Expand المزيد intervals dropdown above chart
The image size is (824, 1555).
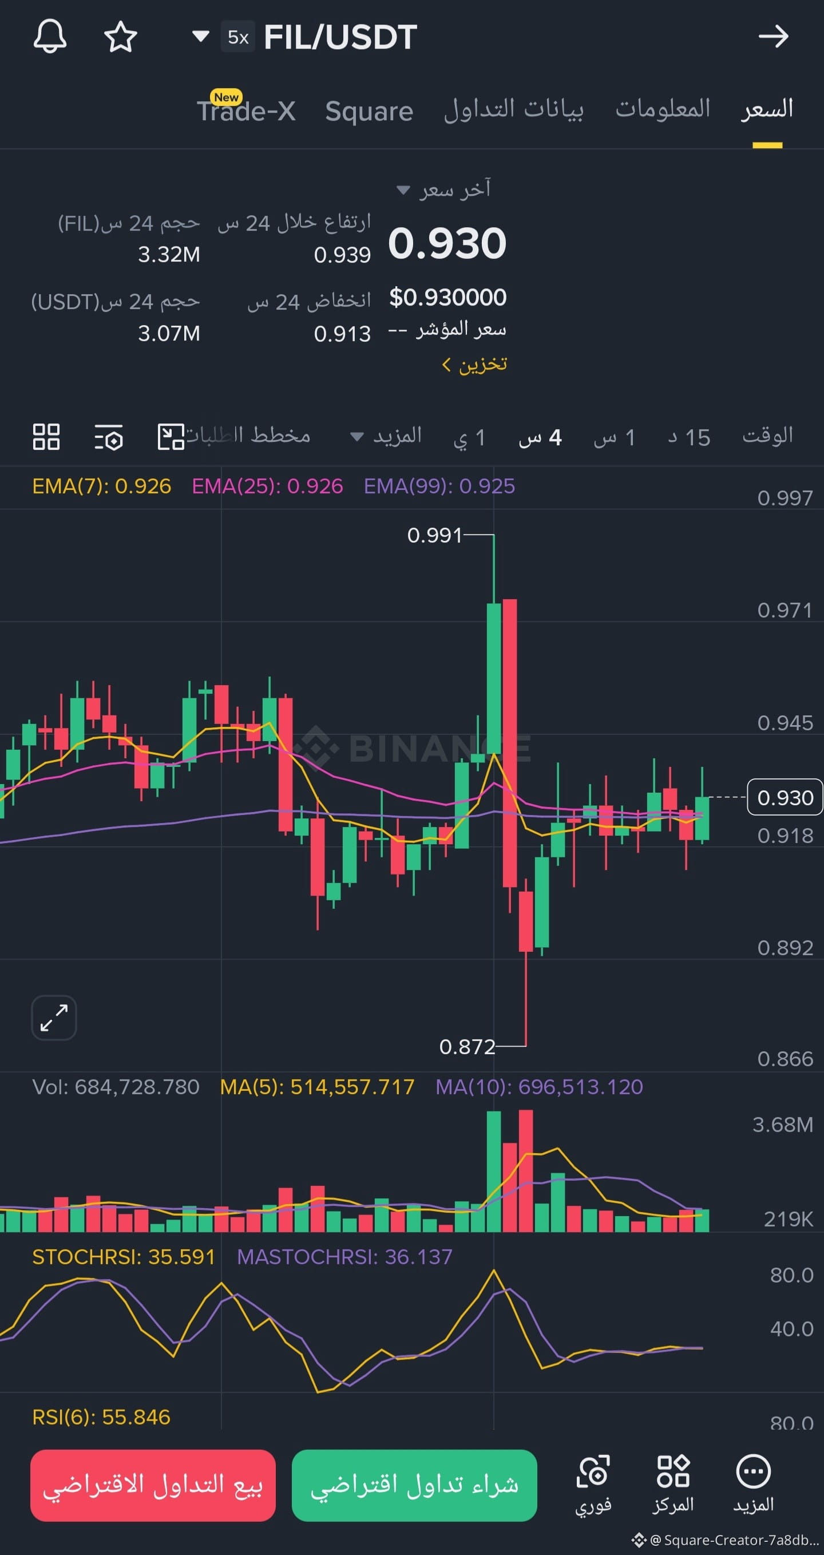point(387,436)
